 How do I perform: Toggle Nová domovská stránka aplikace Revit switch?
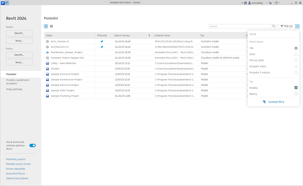(32, 145)
